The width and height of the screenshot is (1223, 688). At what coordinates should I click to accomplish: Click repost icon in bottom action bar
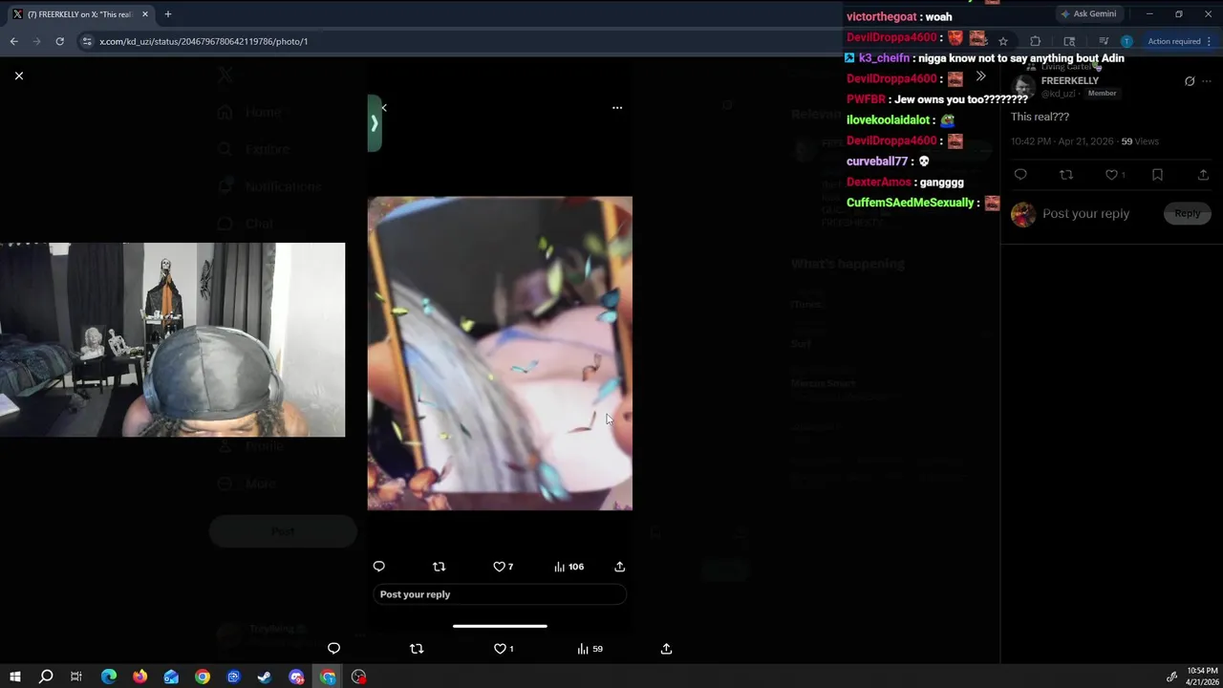(x=417, y=649)
